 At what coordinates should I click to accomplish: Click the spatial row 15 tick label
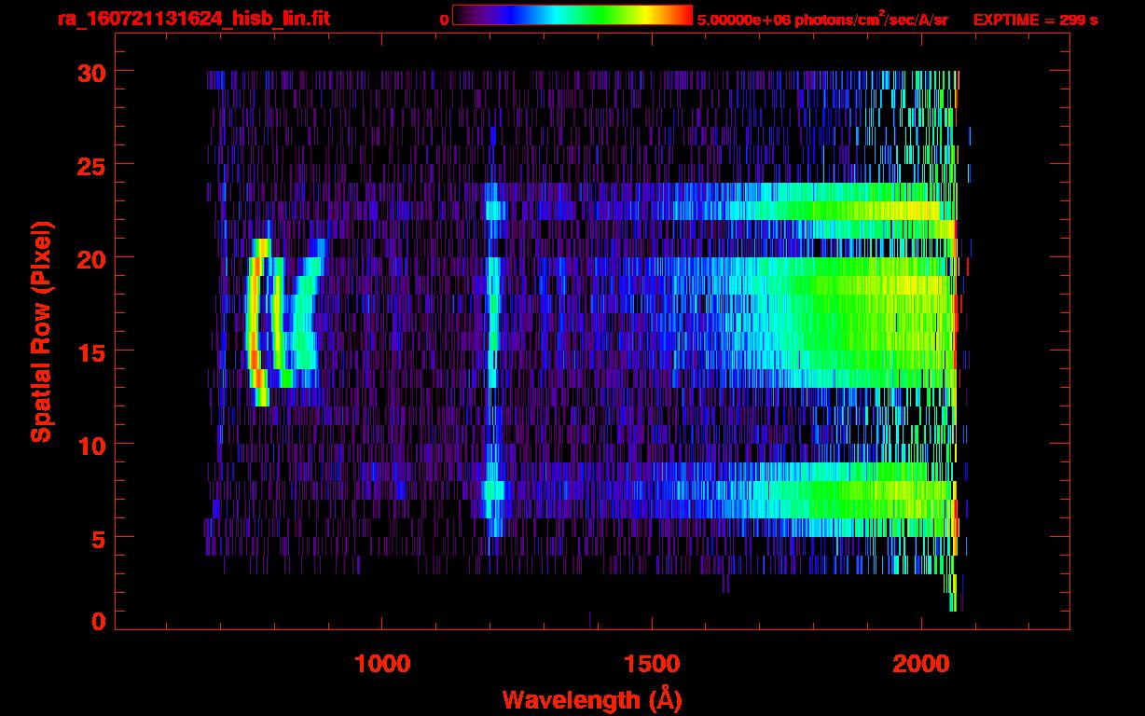(x=91, y=351)
